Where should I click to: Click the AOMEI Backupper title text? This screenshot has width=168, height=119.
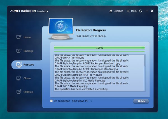pos(23,11)
